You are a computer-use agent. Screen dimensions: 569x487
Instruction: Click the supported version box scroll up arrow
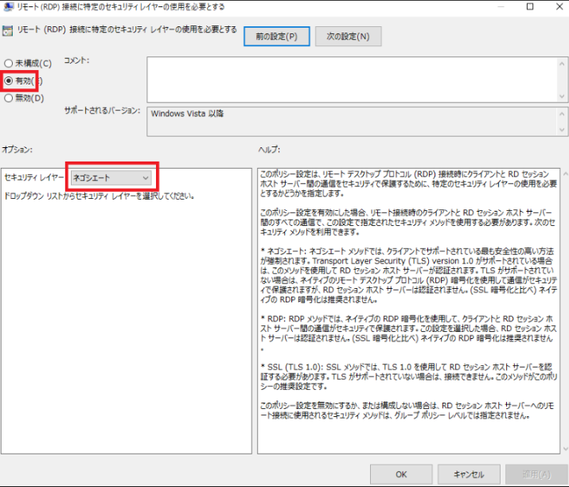coord(562,114)
